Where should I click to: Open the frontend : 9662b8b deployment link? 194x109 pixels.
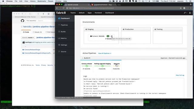[98, 36]
